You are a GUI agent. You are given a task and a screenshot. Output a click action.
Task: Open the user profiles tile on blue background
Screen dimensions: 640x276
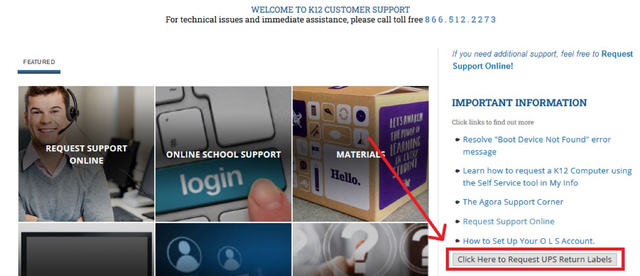(x=223, y=250)
